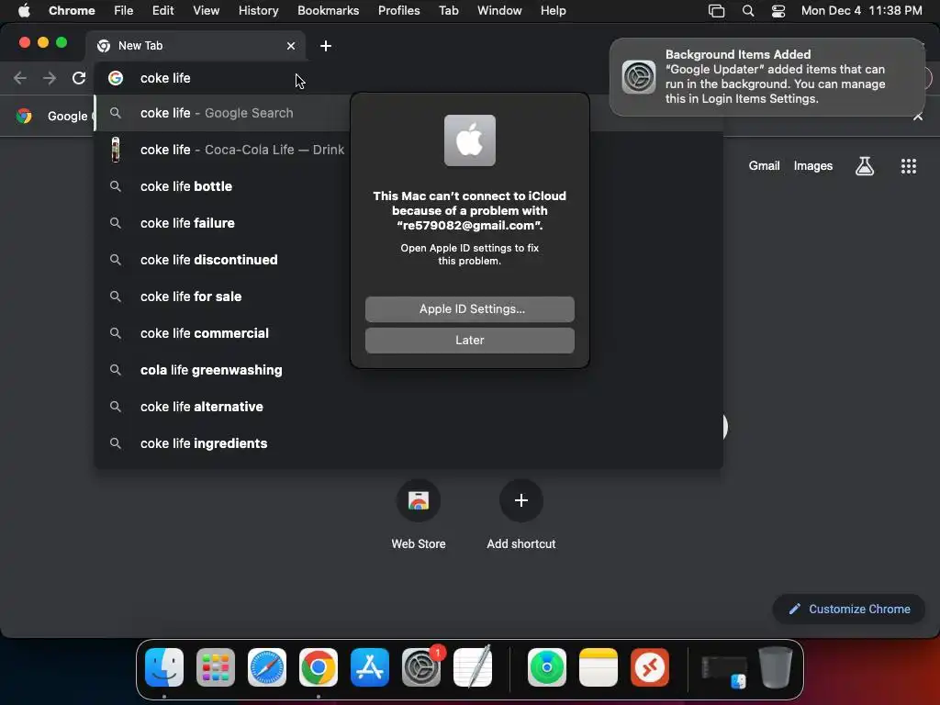Open the View menu

coord(207,11)
